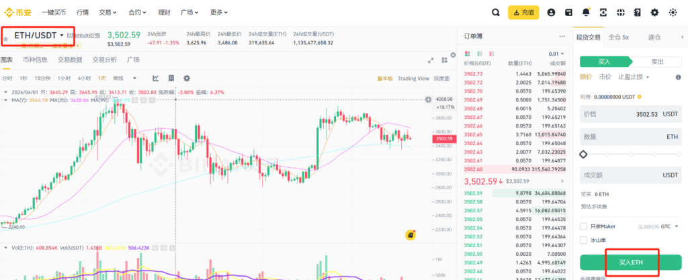Expand the 合约 menu
The image size is (688, 280).
137,13
